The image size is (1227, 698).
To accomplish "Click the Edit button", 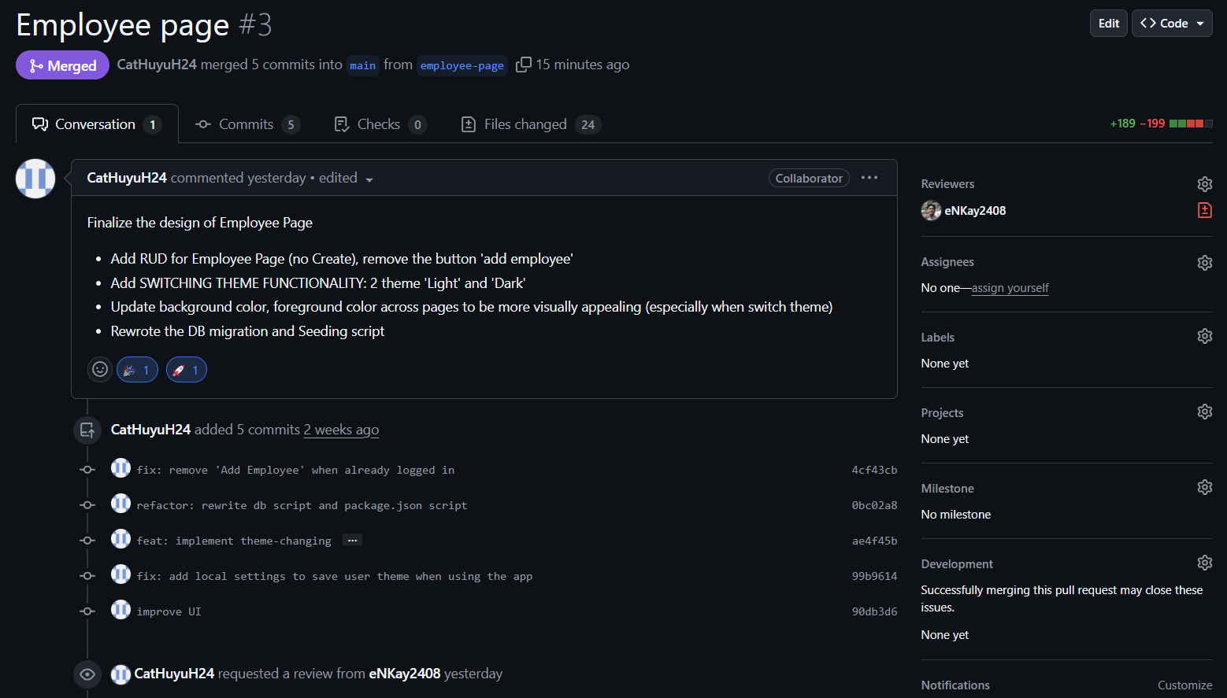I will (1108, 23).
